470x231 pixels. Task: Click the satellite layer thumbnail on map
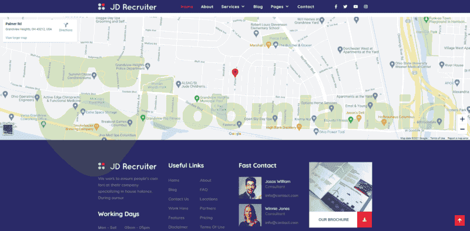[8, 129]
